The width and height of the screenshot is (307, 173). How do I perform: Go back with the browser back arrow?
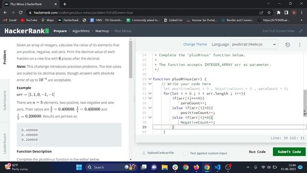pyautogui.click(x=5, y=12)
